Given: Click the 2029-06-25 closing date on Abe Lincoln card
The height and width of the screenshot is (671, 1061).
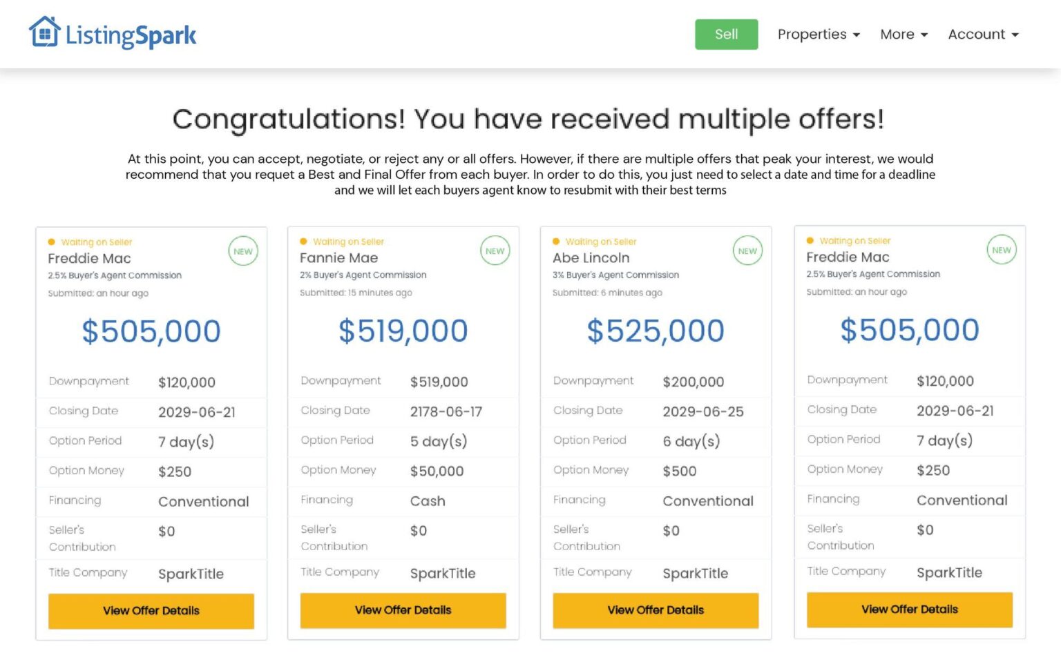Looking at the screenshot, I should pyautogui.click(x=704, y=411).
